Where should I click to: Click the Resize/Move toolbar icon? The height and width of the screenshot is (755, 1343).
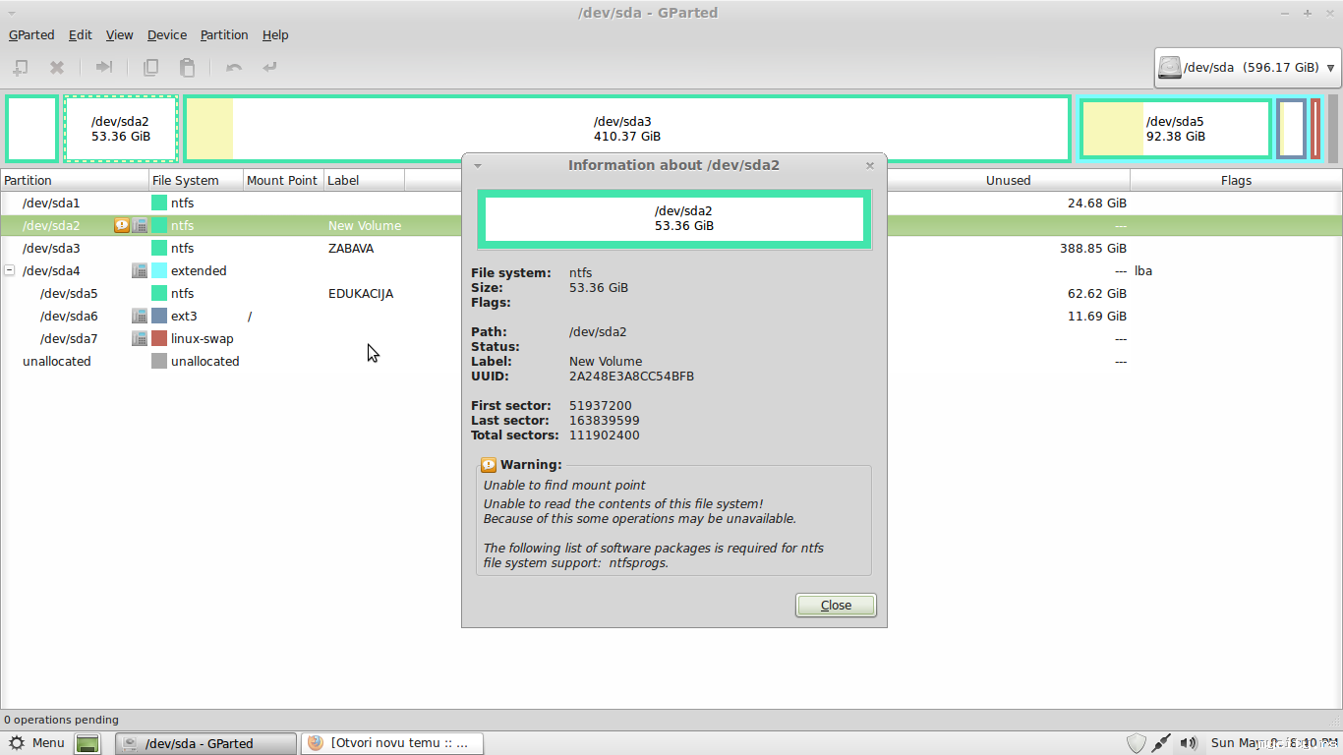point(103,68)
